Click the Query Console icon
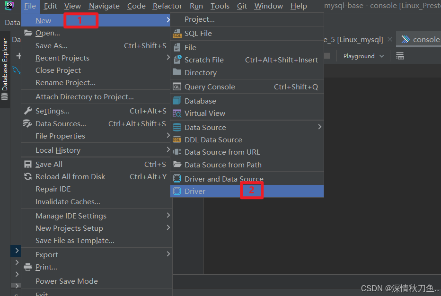 (x=177, y=87)
